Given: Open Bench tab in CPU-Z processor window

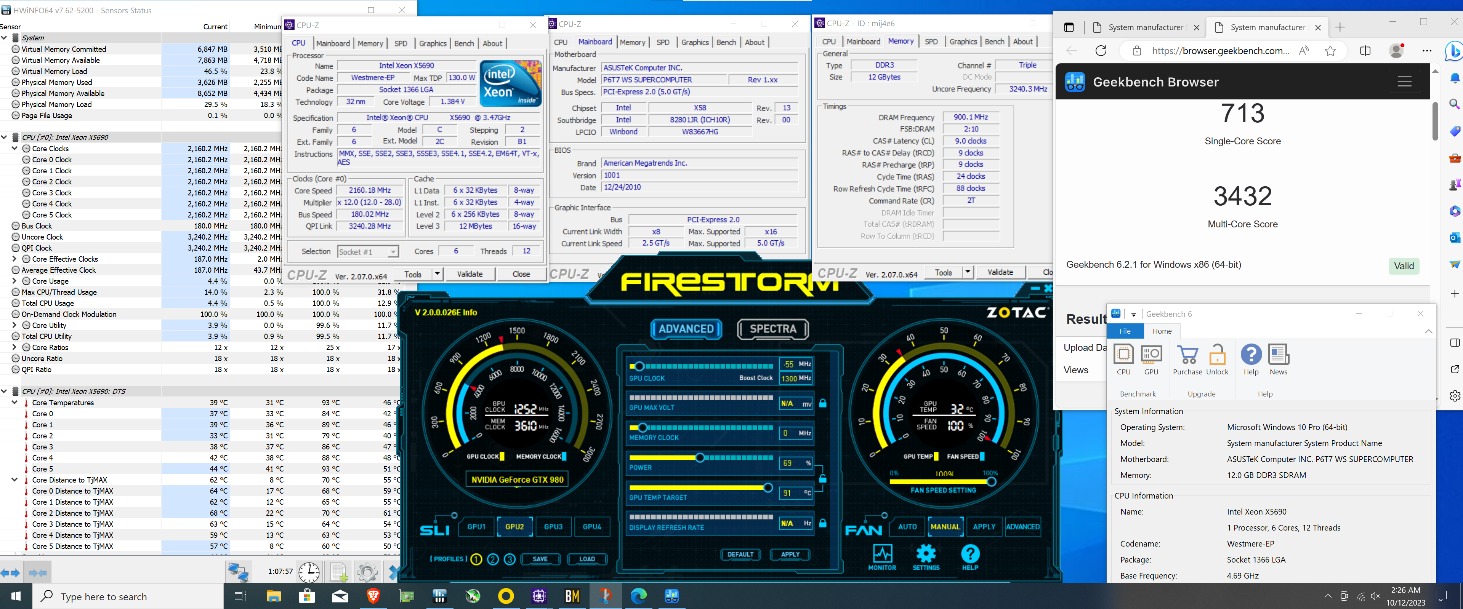Looking at the screenshot, I should tap(464, 43).
